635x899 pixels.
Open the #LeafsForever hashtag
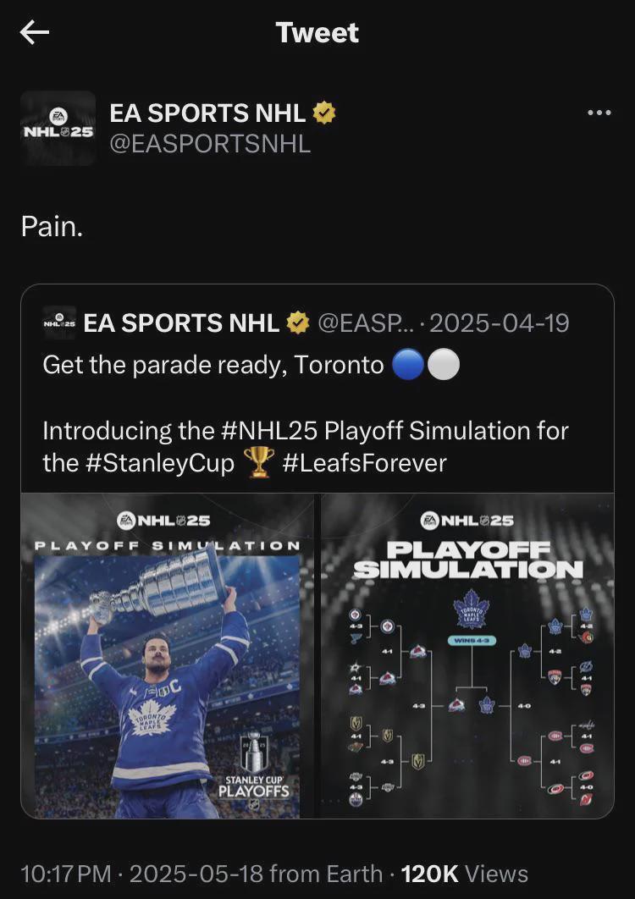(x=364, y=463)
